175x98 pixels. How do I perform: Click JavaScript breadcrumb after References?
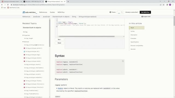point(36,17)
